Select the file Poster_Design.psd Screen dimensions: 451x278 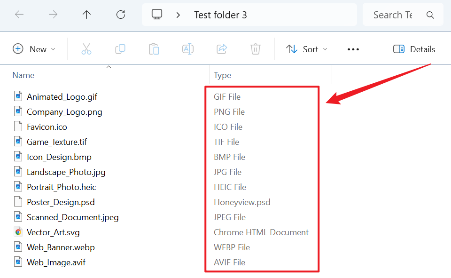[x=61, y=202]
